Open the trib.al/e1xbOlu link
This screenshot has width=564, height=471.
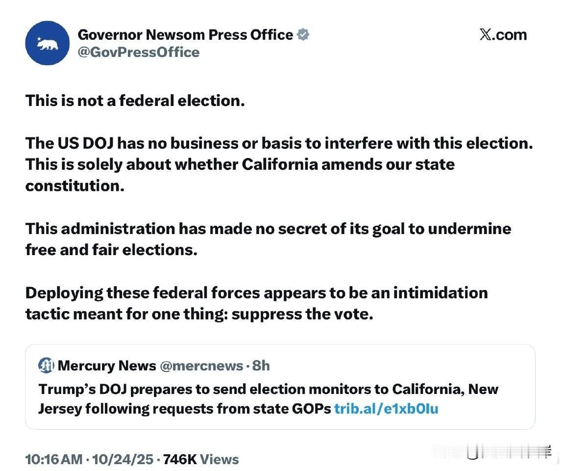pos(386,408)
